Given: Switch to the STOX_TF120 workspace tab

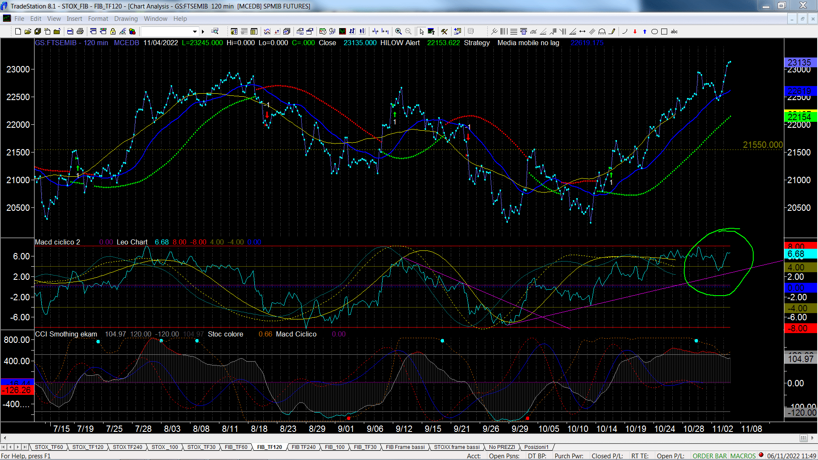Looking at the screenshot, I should pyautogui.click(x=88, y=447).
